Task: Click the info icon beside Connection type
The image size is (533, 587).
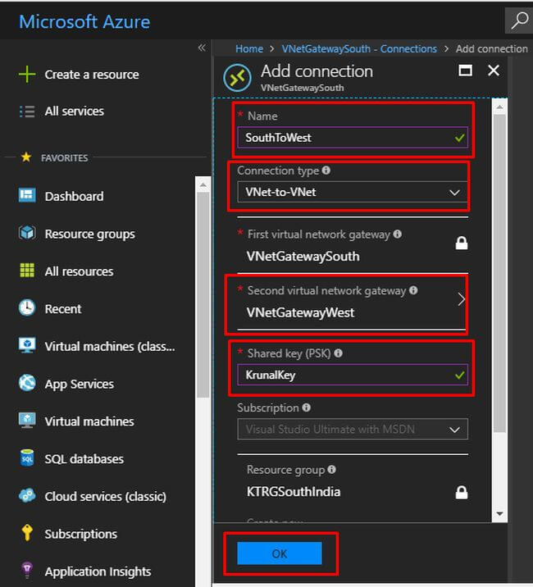Action: tap(326, 171)
